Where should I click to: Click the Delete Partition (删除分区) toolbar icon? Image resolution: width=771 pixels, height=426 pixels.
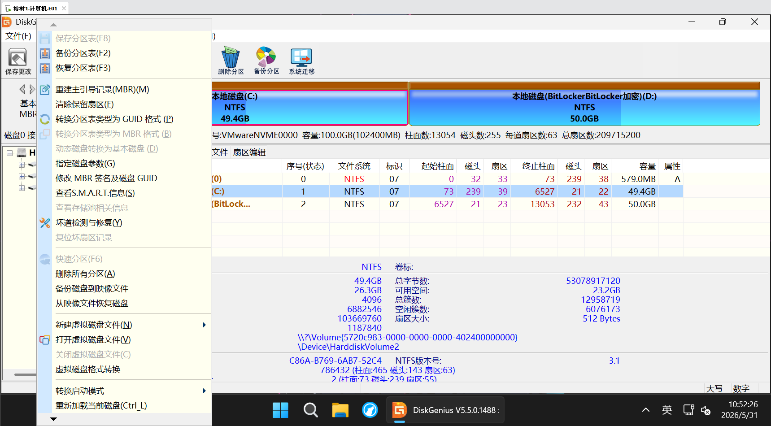tap(231, 60)
